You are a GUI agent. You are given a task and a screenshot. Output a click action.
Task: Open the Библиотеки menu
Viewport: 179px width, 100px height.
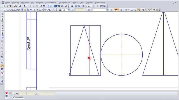tap(100, 2)
